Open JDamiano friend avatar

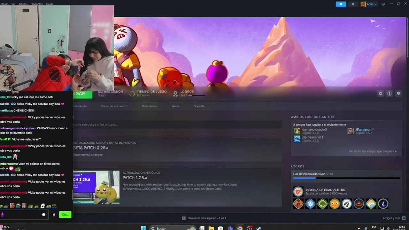coord(351,131)
